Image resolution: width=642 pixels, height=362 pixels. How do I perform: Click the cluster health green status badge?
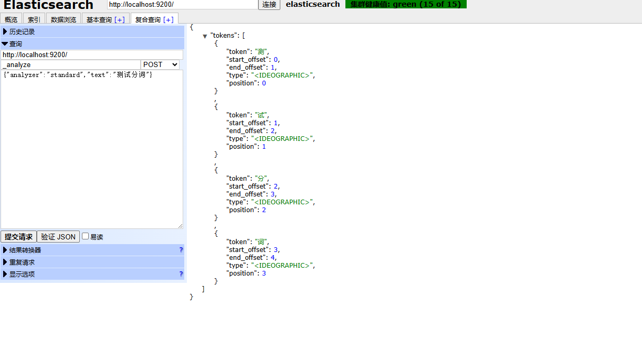click(x=406, y=4)
